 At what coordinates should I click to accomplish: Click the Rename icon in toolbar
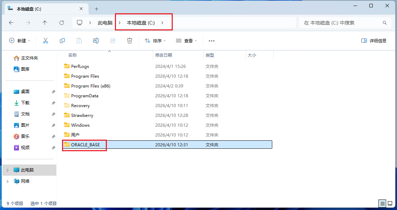(96, 41)
